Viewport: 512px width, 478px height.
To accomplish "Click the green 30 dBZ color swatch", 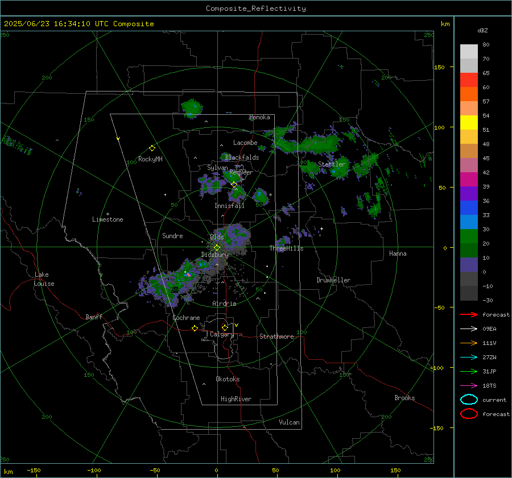I will (x=469, y=236).
